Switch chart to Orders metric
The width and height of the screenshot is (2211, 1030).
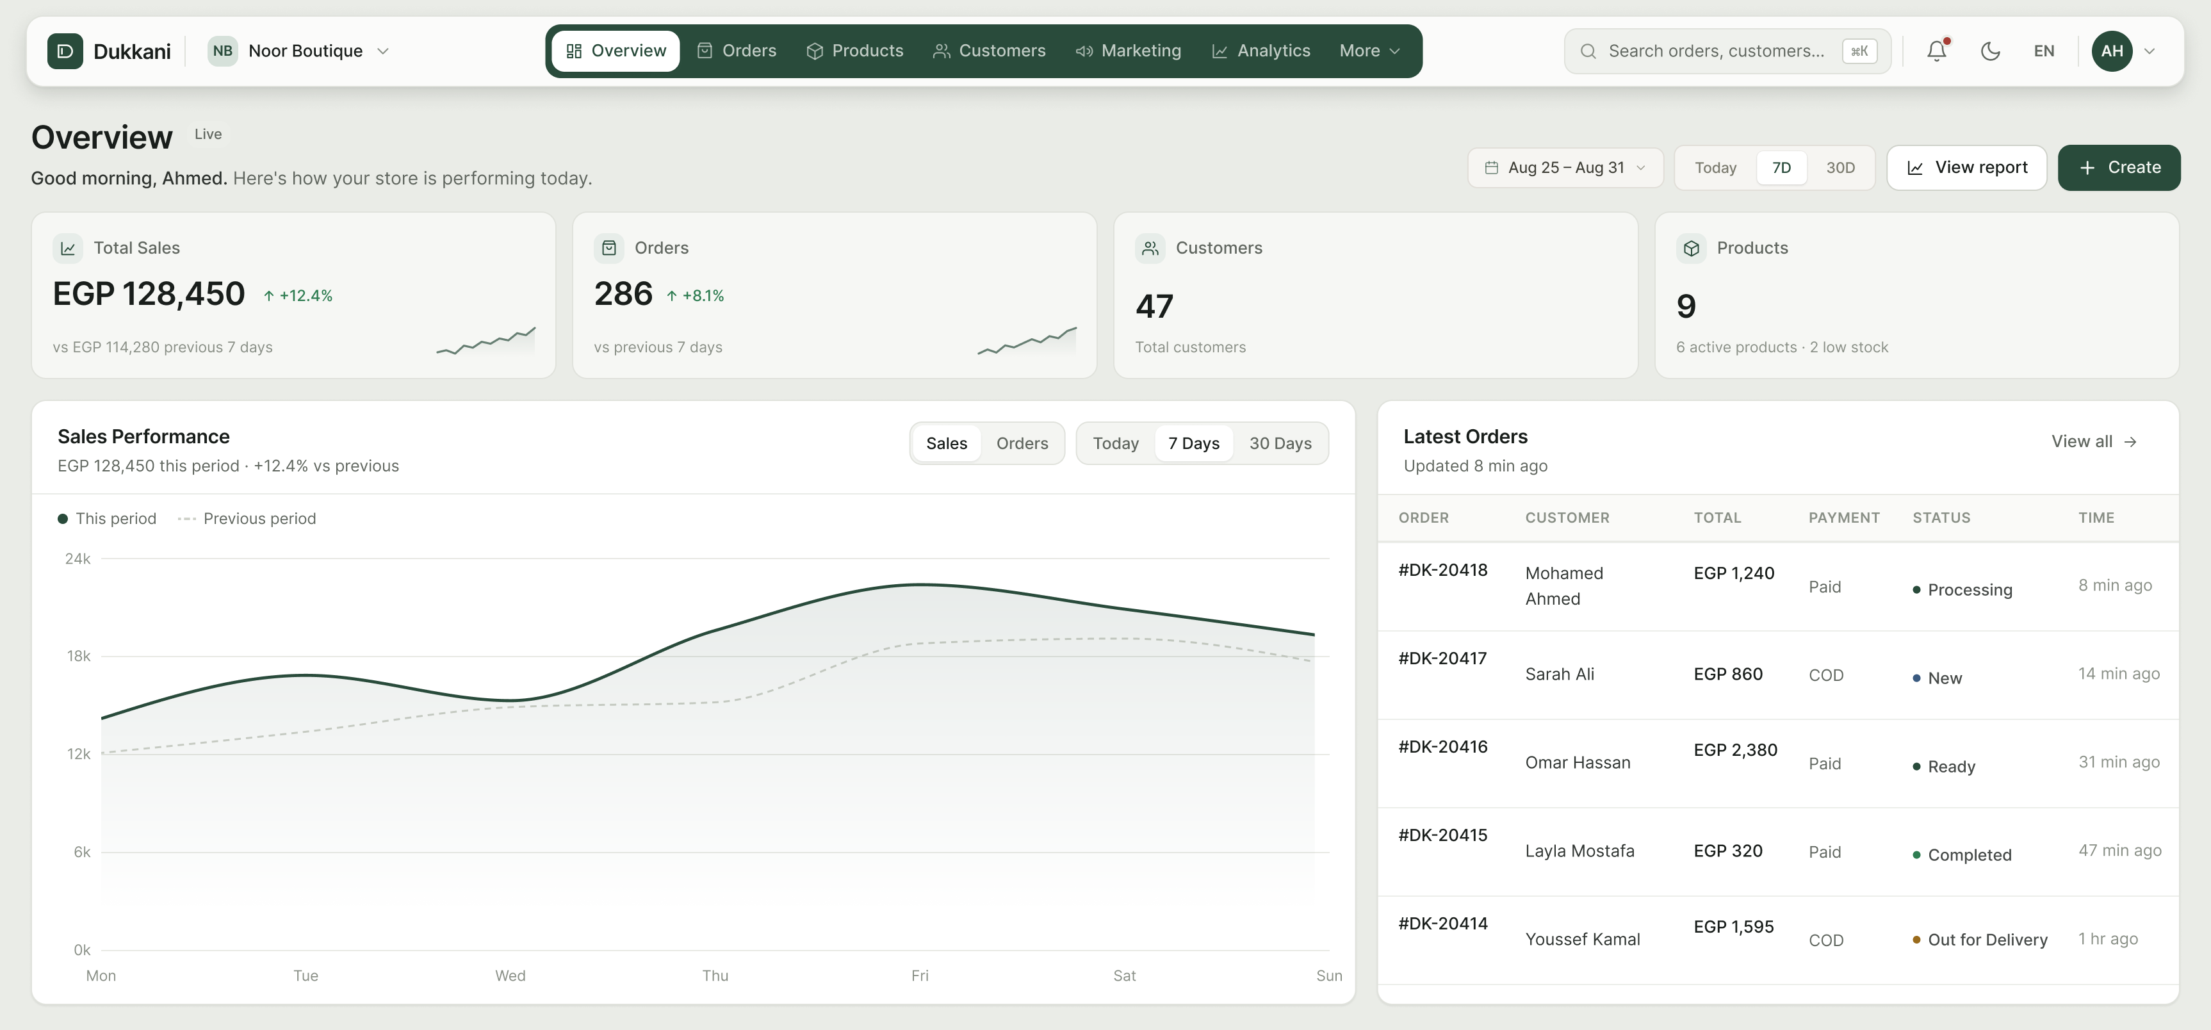[x=1022, y=444]
